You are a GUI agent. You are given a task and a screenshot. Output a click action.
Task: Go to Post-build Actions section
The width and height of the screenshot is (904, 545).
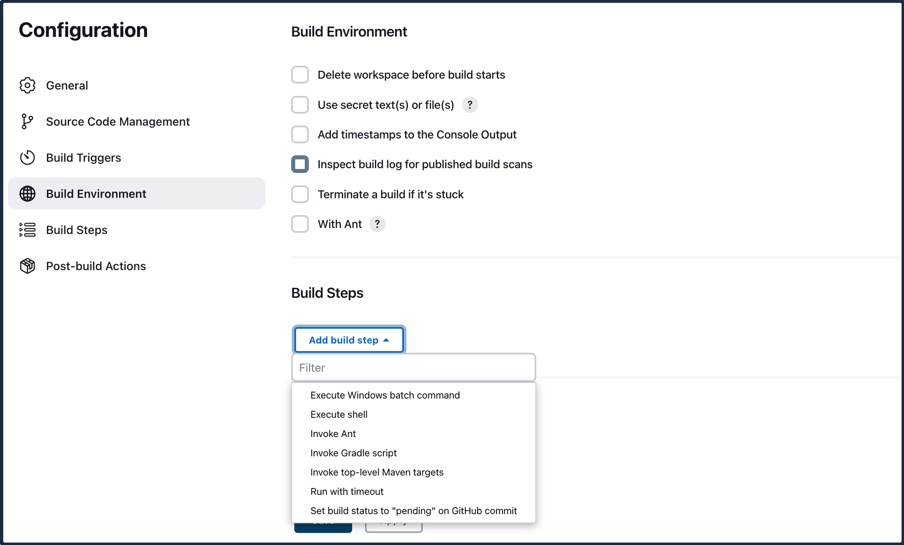click(x=96, y=266)
